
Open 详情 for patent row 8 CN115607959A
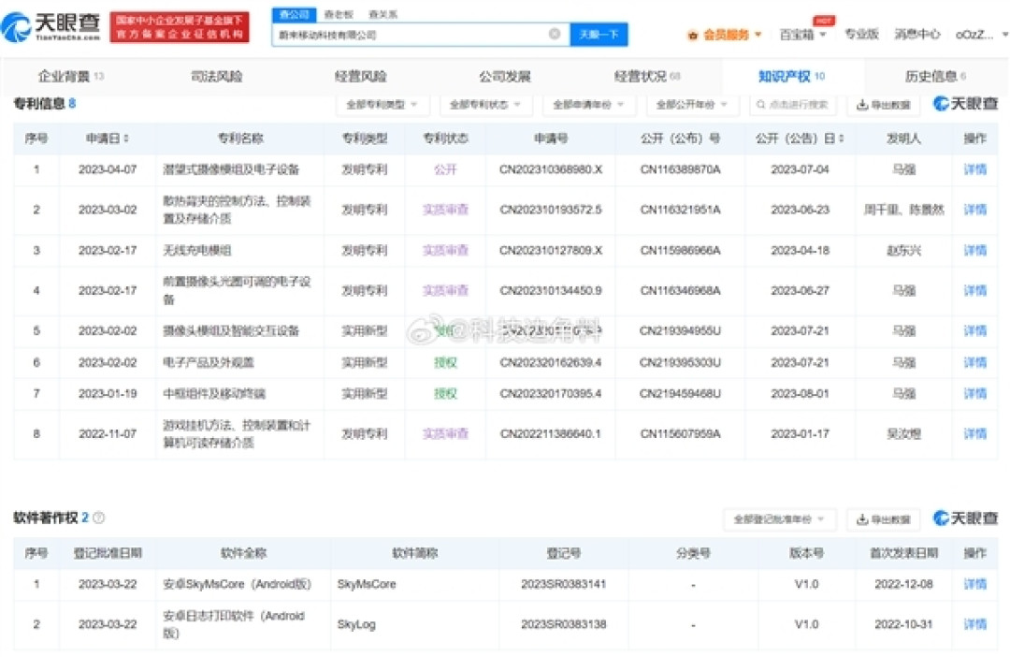[974, 434]
